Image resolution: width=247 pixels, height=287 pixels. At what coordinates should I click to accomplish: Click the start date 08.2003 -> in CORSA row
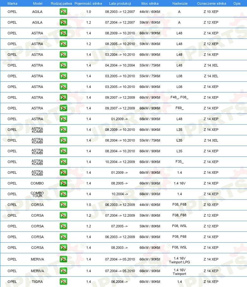click(x=119, y=248)
